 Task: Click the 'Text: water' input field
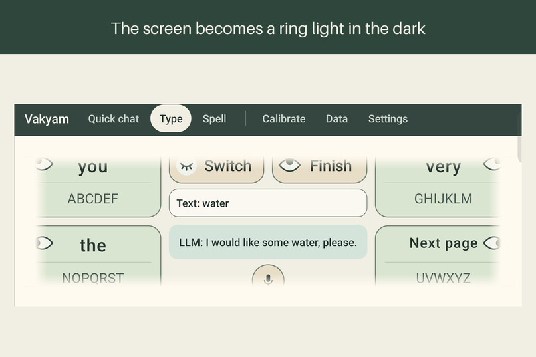click(x=268, y=203)
